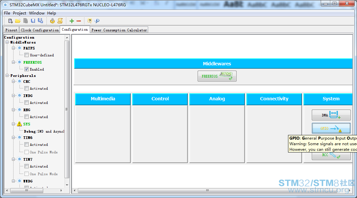Click the blue cube icon beside IWDG
This screenshot has height=198, width=357.
[19, 96]
